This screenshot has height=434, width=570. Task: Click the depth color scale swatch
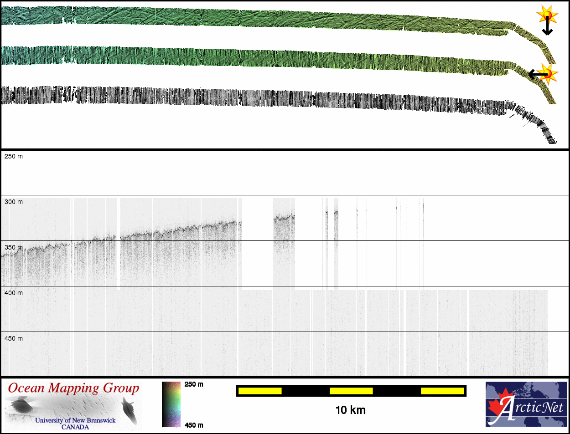(x=171, y=404)
